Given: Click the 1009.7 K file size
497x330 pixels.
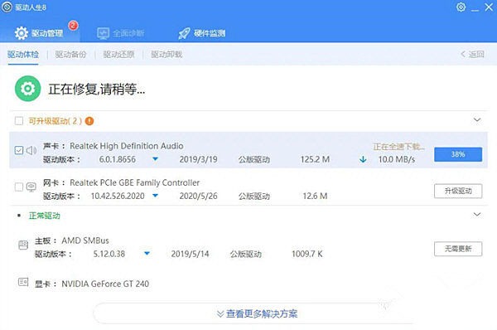Looking at the screenshot, I should click(307, 254).
